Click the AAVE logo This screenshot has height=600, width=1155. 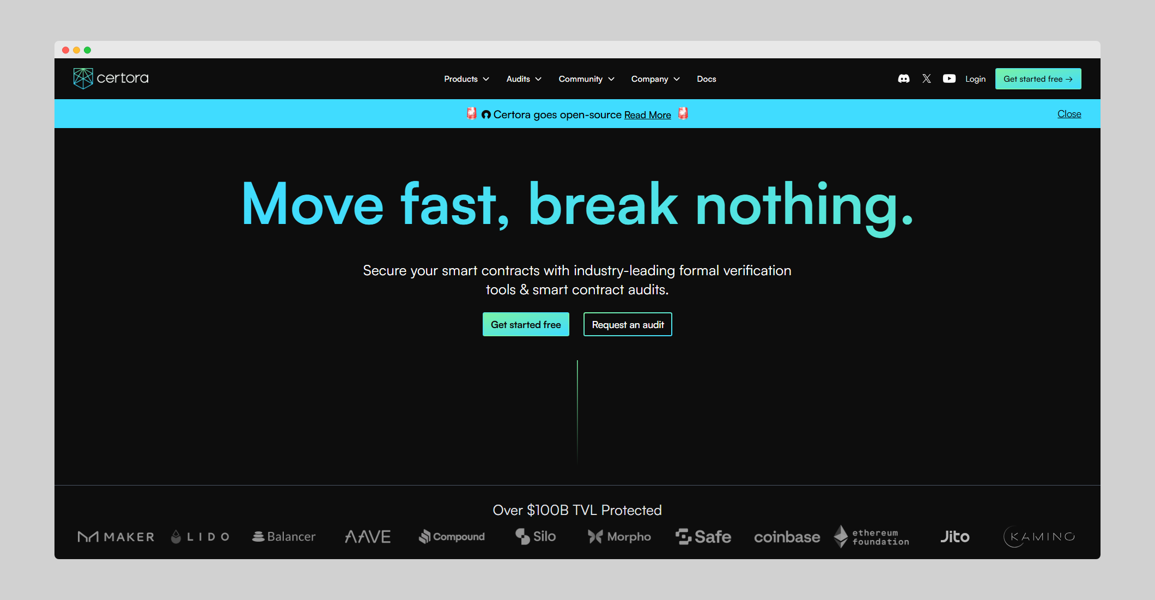[368, 537]
